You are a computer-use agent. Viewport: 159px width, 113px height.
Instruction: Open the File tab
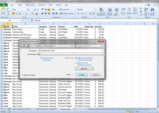coord(4,5)
